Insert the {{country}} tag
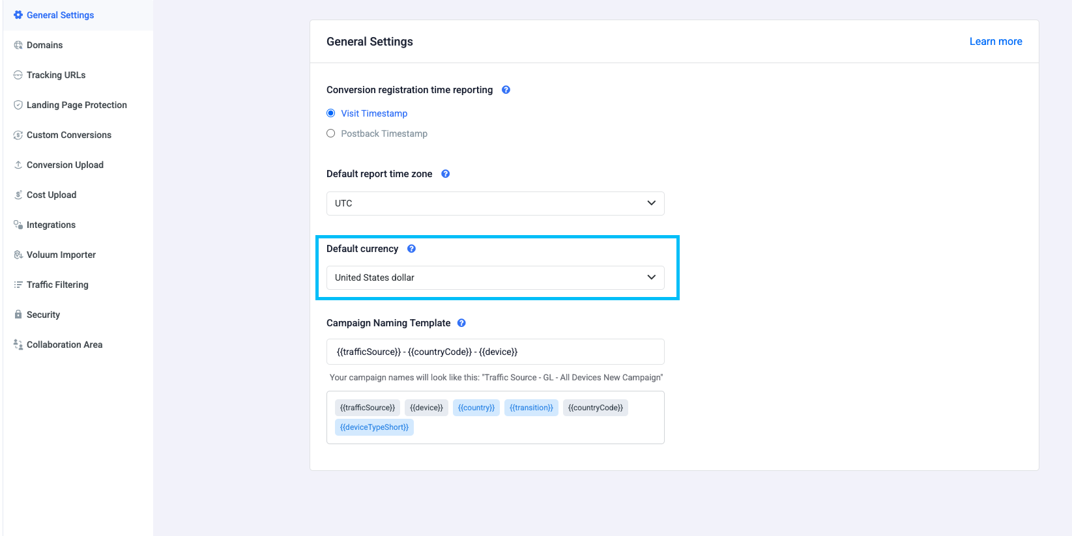Image resolution: width=1072 pixels, height=536 pixels. pyautogui.click(x=476, y=408)
